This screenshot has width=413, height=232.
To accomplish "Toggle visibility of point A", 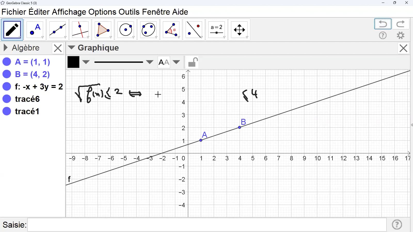I will pos(7,62).
